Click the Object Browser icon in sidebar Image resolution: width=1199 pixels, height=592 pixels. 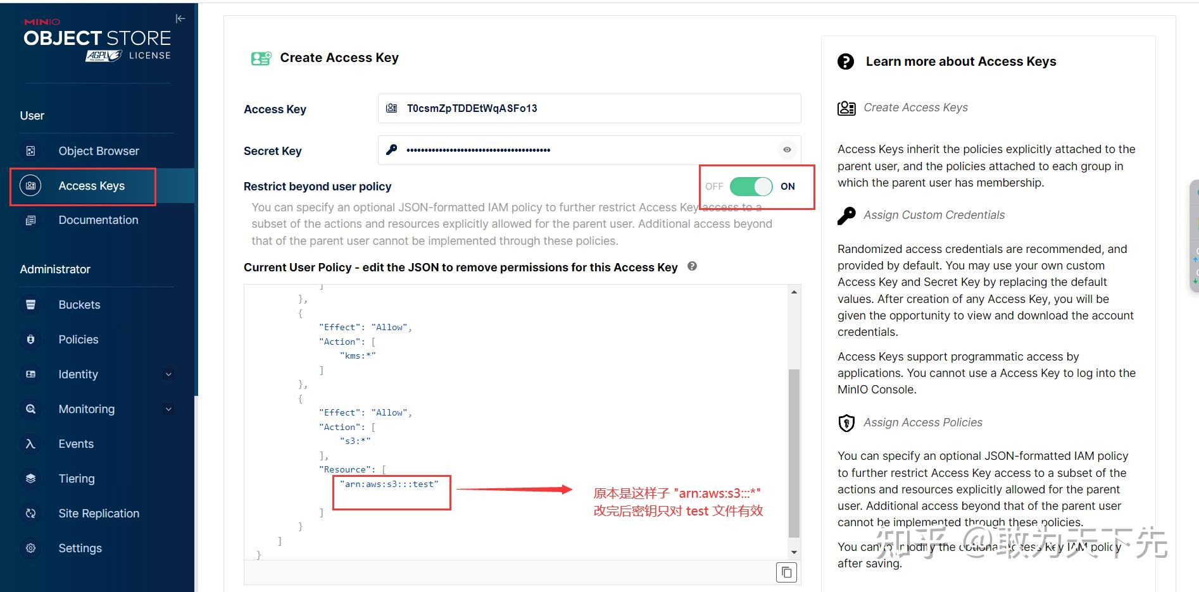click(x=30, y=151)
